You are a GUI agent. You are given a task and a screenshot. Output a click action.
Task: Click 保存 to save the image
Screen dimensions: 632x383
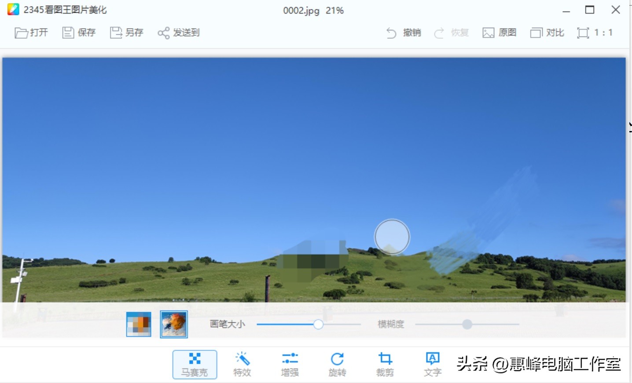tap(79, 32)
